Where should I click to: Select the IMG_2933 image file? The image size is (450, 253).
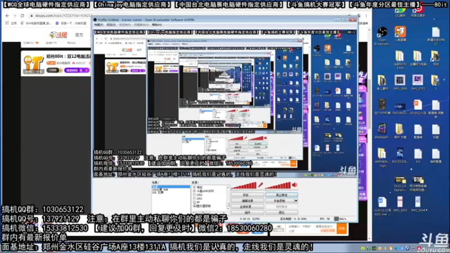[x=400, y=204]
